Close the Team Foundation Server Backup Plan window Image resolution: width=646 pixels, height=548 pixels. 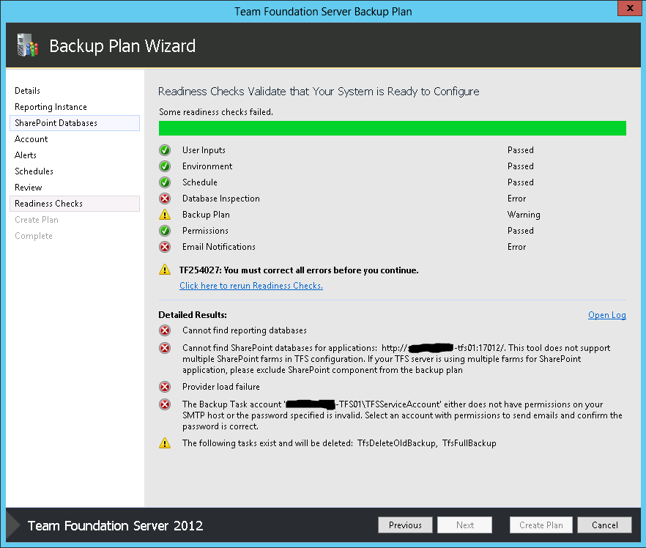(x=628, y=9)
